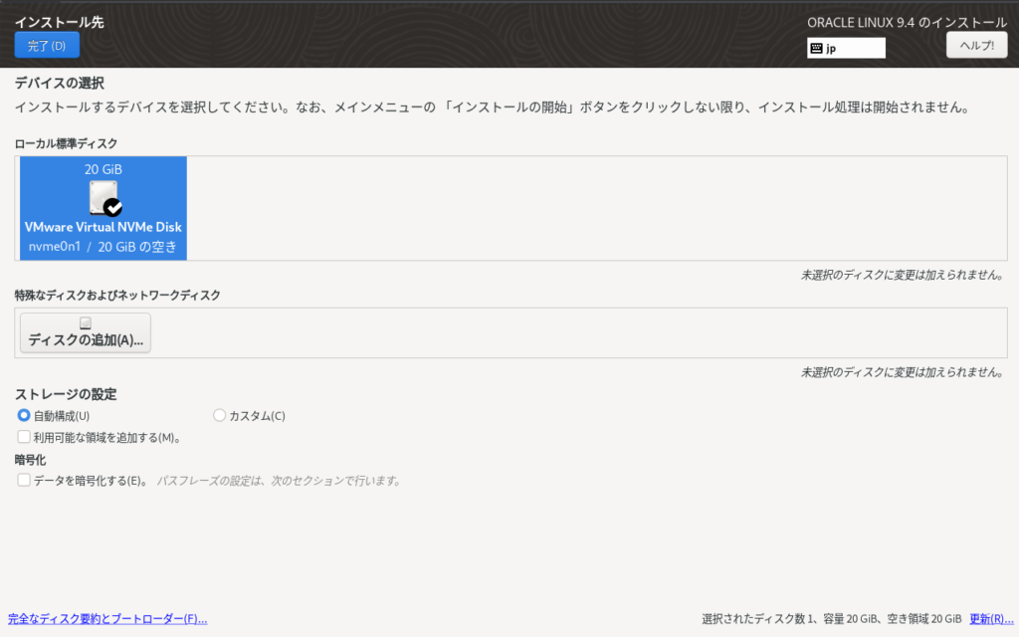The image size is (1019, 637).
Task: Click the checkmark badge on the selected disk
Action: click(x=113, y=207)
